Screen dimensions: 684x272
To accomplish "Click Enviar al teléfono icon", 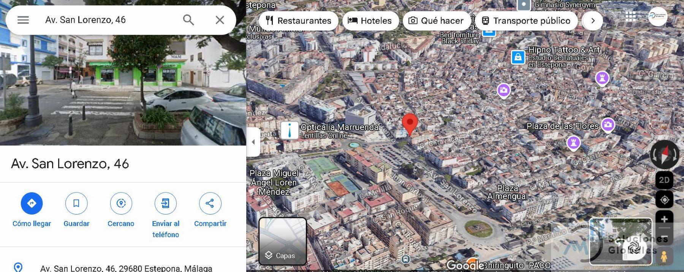I will point(166,204).
